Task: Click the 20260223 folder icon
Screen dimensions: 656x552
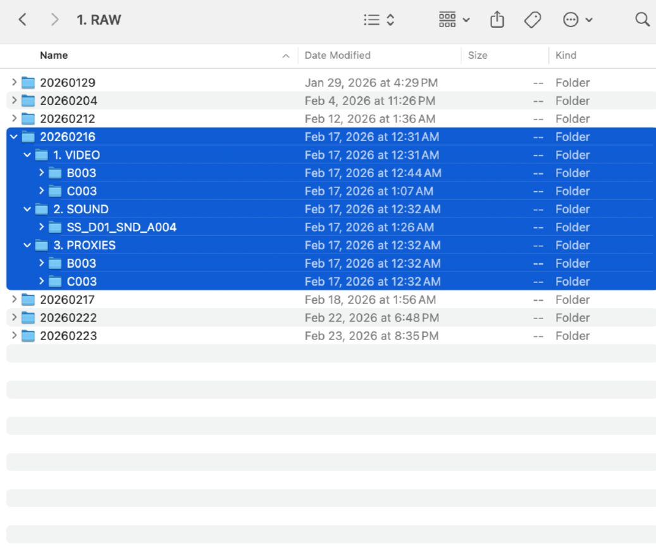Action: point(28,336)
